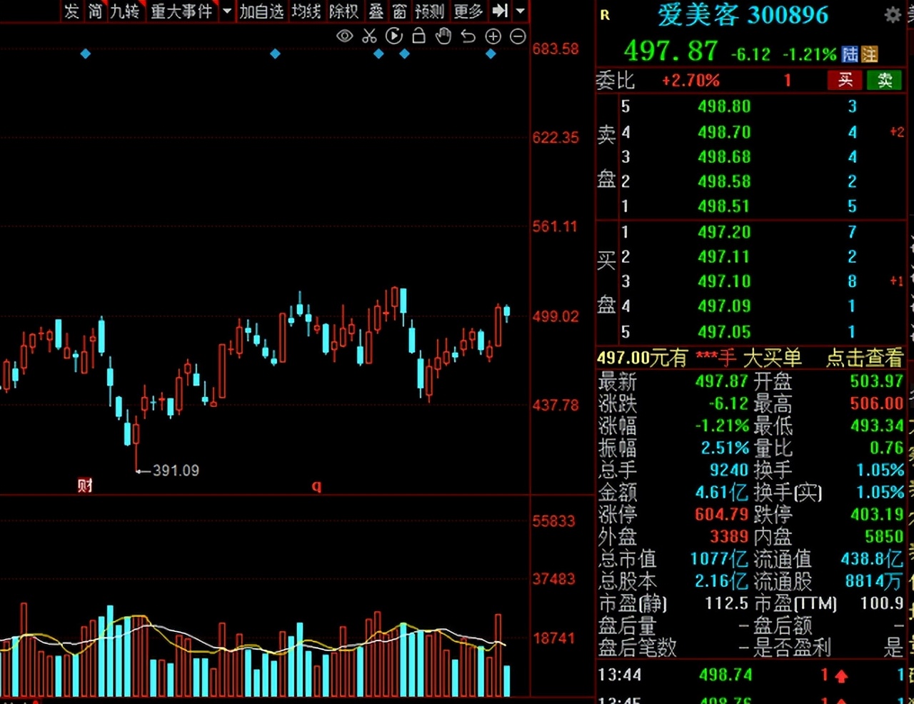
Task: Click the green 卖 sell button
Action: 885,80
